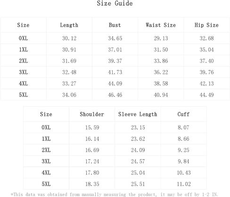Select 5XL cuff value 11.02

[184, 184]
